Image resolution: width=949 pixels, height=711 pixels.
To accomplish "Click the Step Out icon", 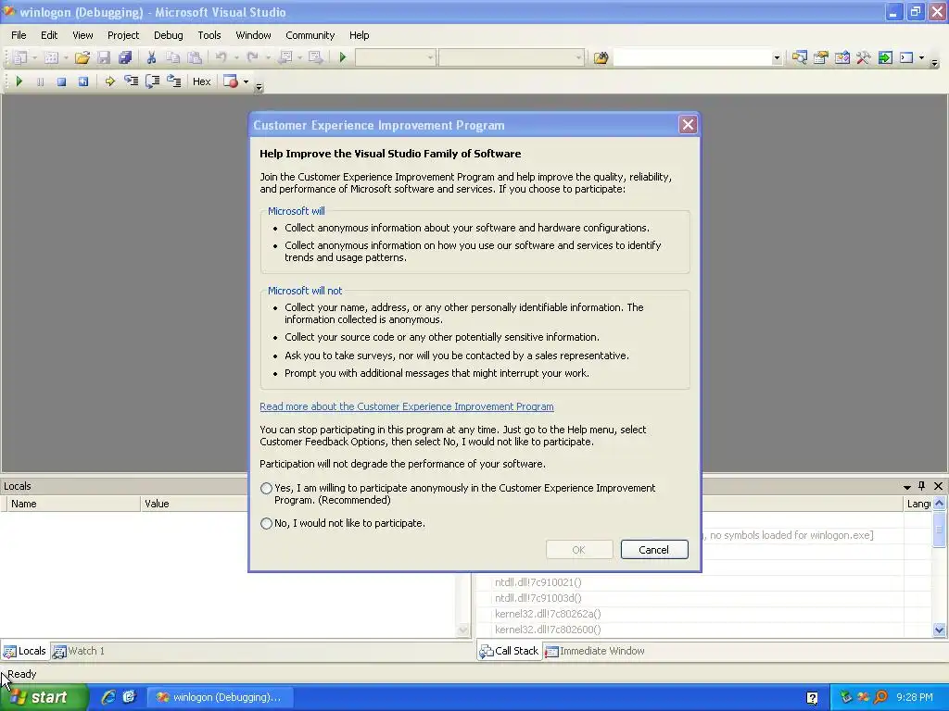I will click(173, 81).
